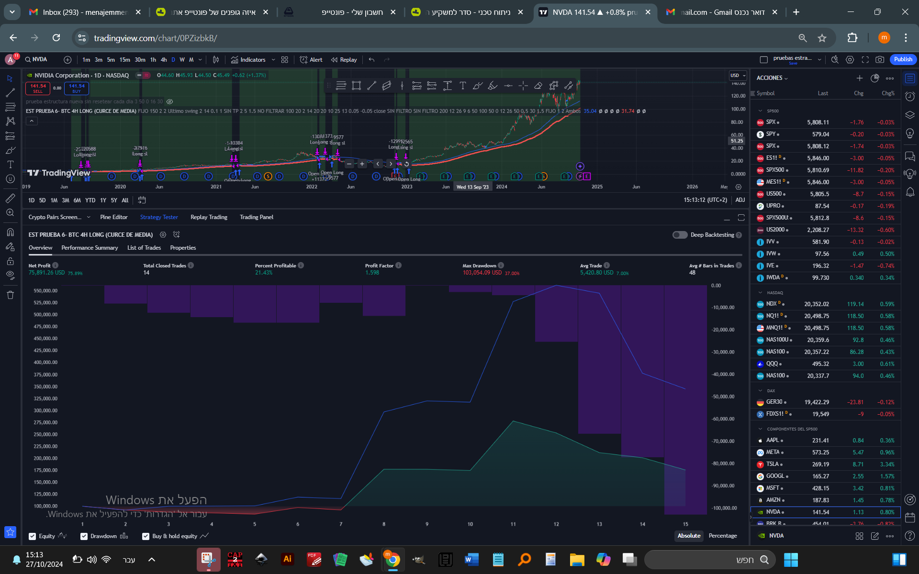The height and width of the screenshot is (574, 919).
Task: Uncheck the Drawdown checkbox
Action: pyautogui.click(x=84, y=536)
